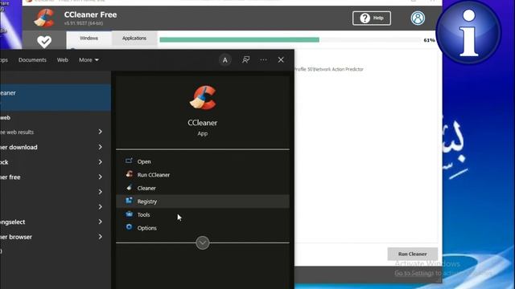This screenshot has height=289, width=515.
Task: Expand the 'free' suggestion arrow
Action: click(x=100, y=177)
